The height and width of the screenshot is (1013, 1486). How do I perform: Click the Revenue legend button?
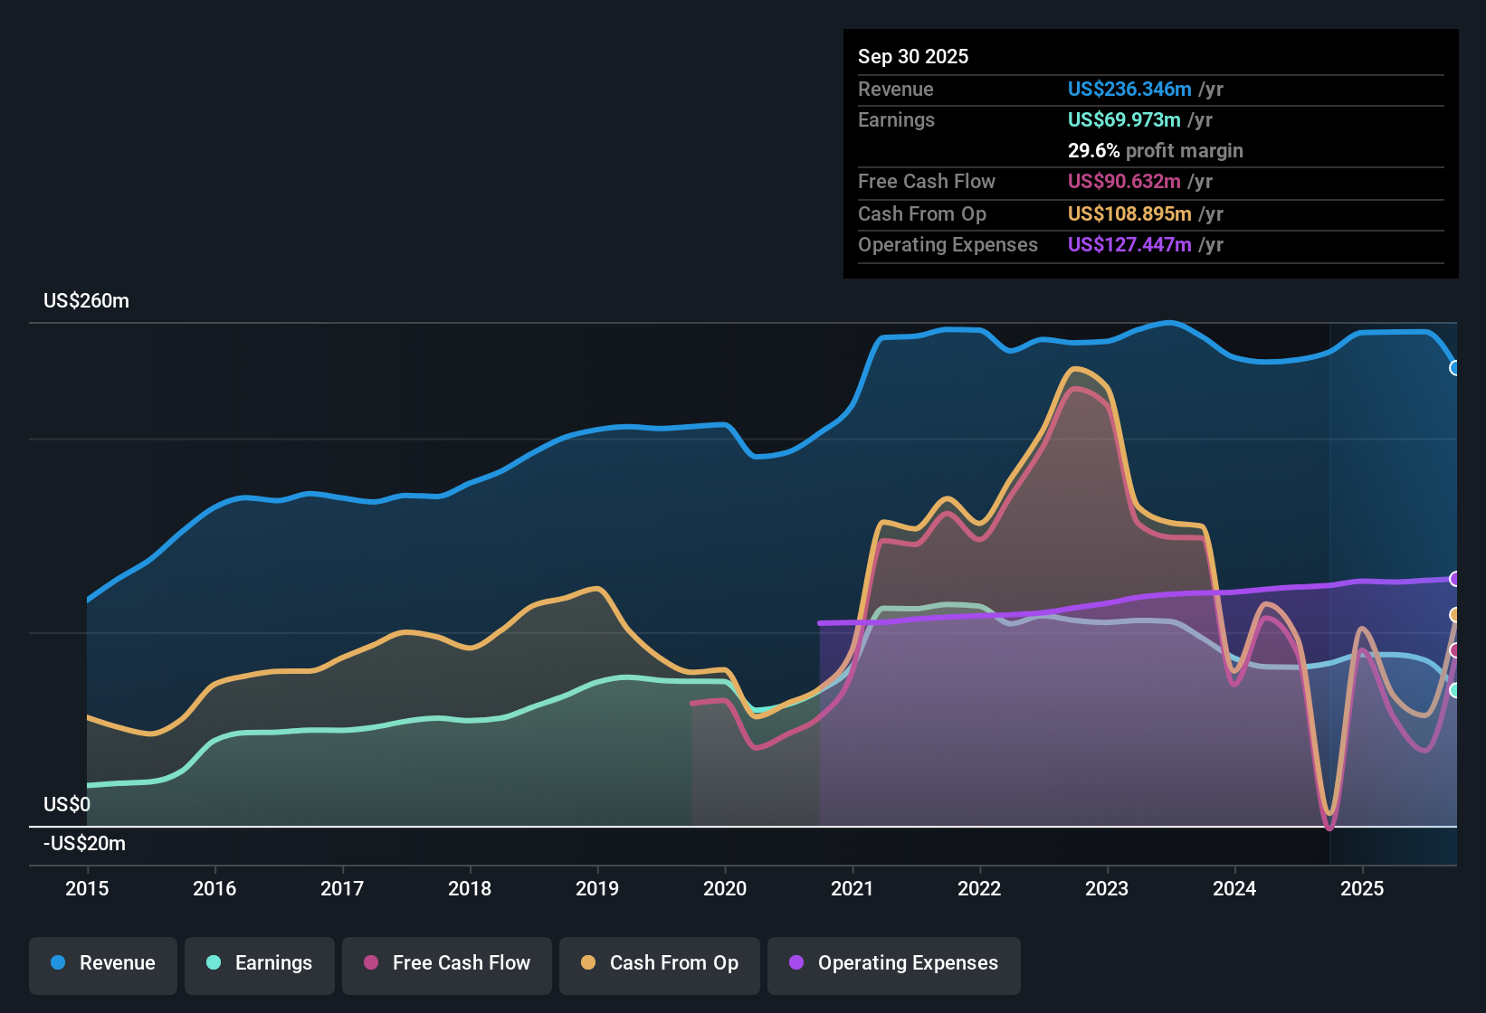(102, 963)
